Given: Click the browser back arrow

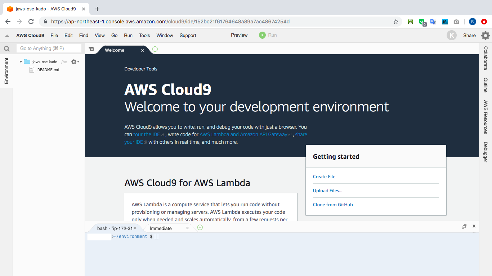Looking at the screenshot, I should [x=8, y=22].
